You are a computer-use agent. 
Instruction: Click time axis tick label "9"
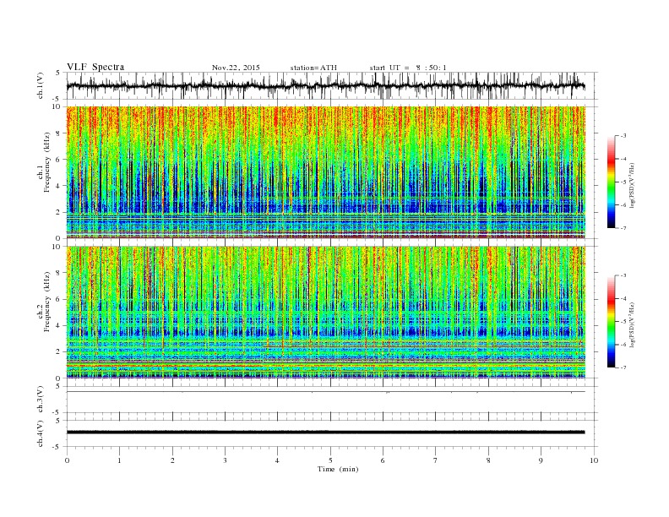pyautogui.click(x=541, y=460)
